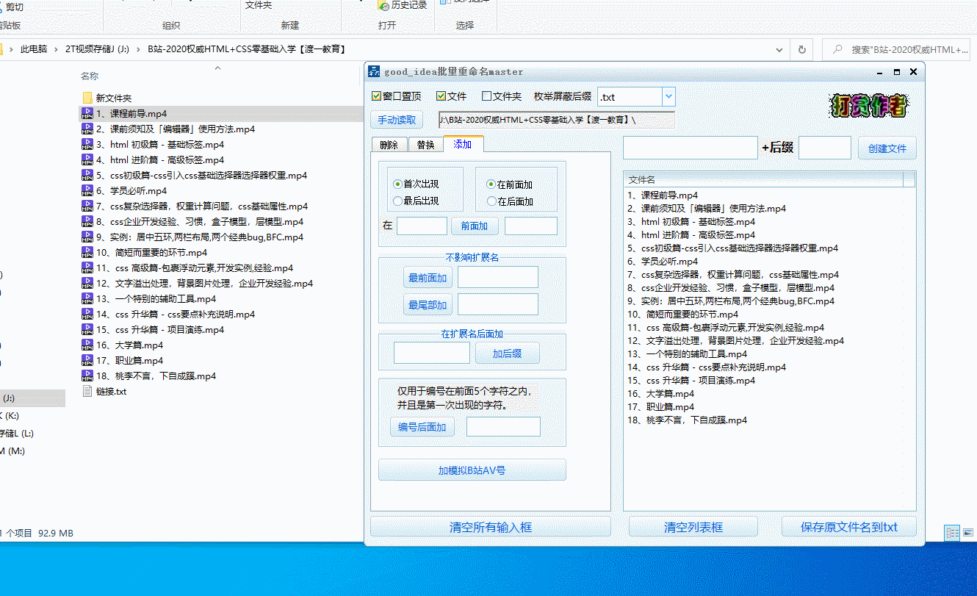Switch Explorer to large icons view
Image resolution: width=977 pixels, height=596 pixels.
pos(967,533)
